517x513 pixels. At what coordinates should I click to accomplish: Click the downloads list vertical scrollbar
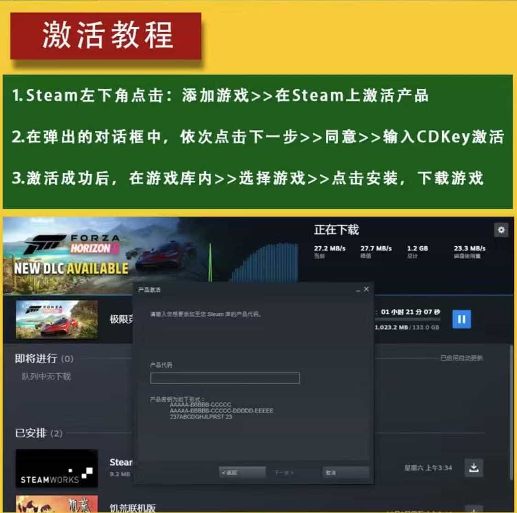pos(511,412)
